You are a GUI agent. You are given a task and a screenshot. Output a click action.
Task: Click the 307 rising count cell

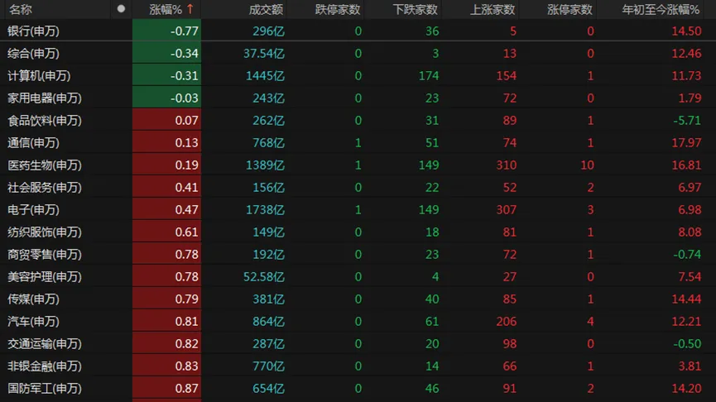pos(507,210)
